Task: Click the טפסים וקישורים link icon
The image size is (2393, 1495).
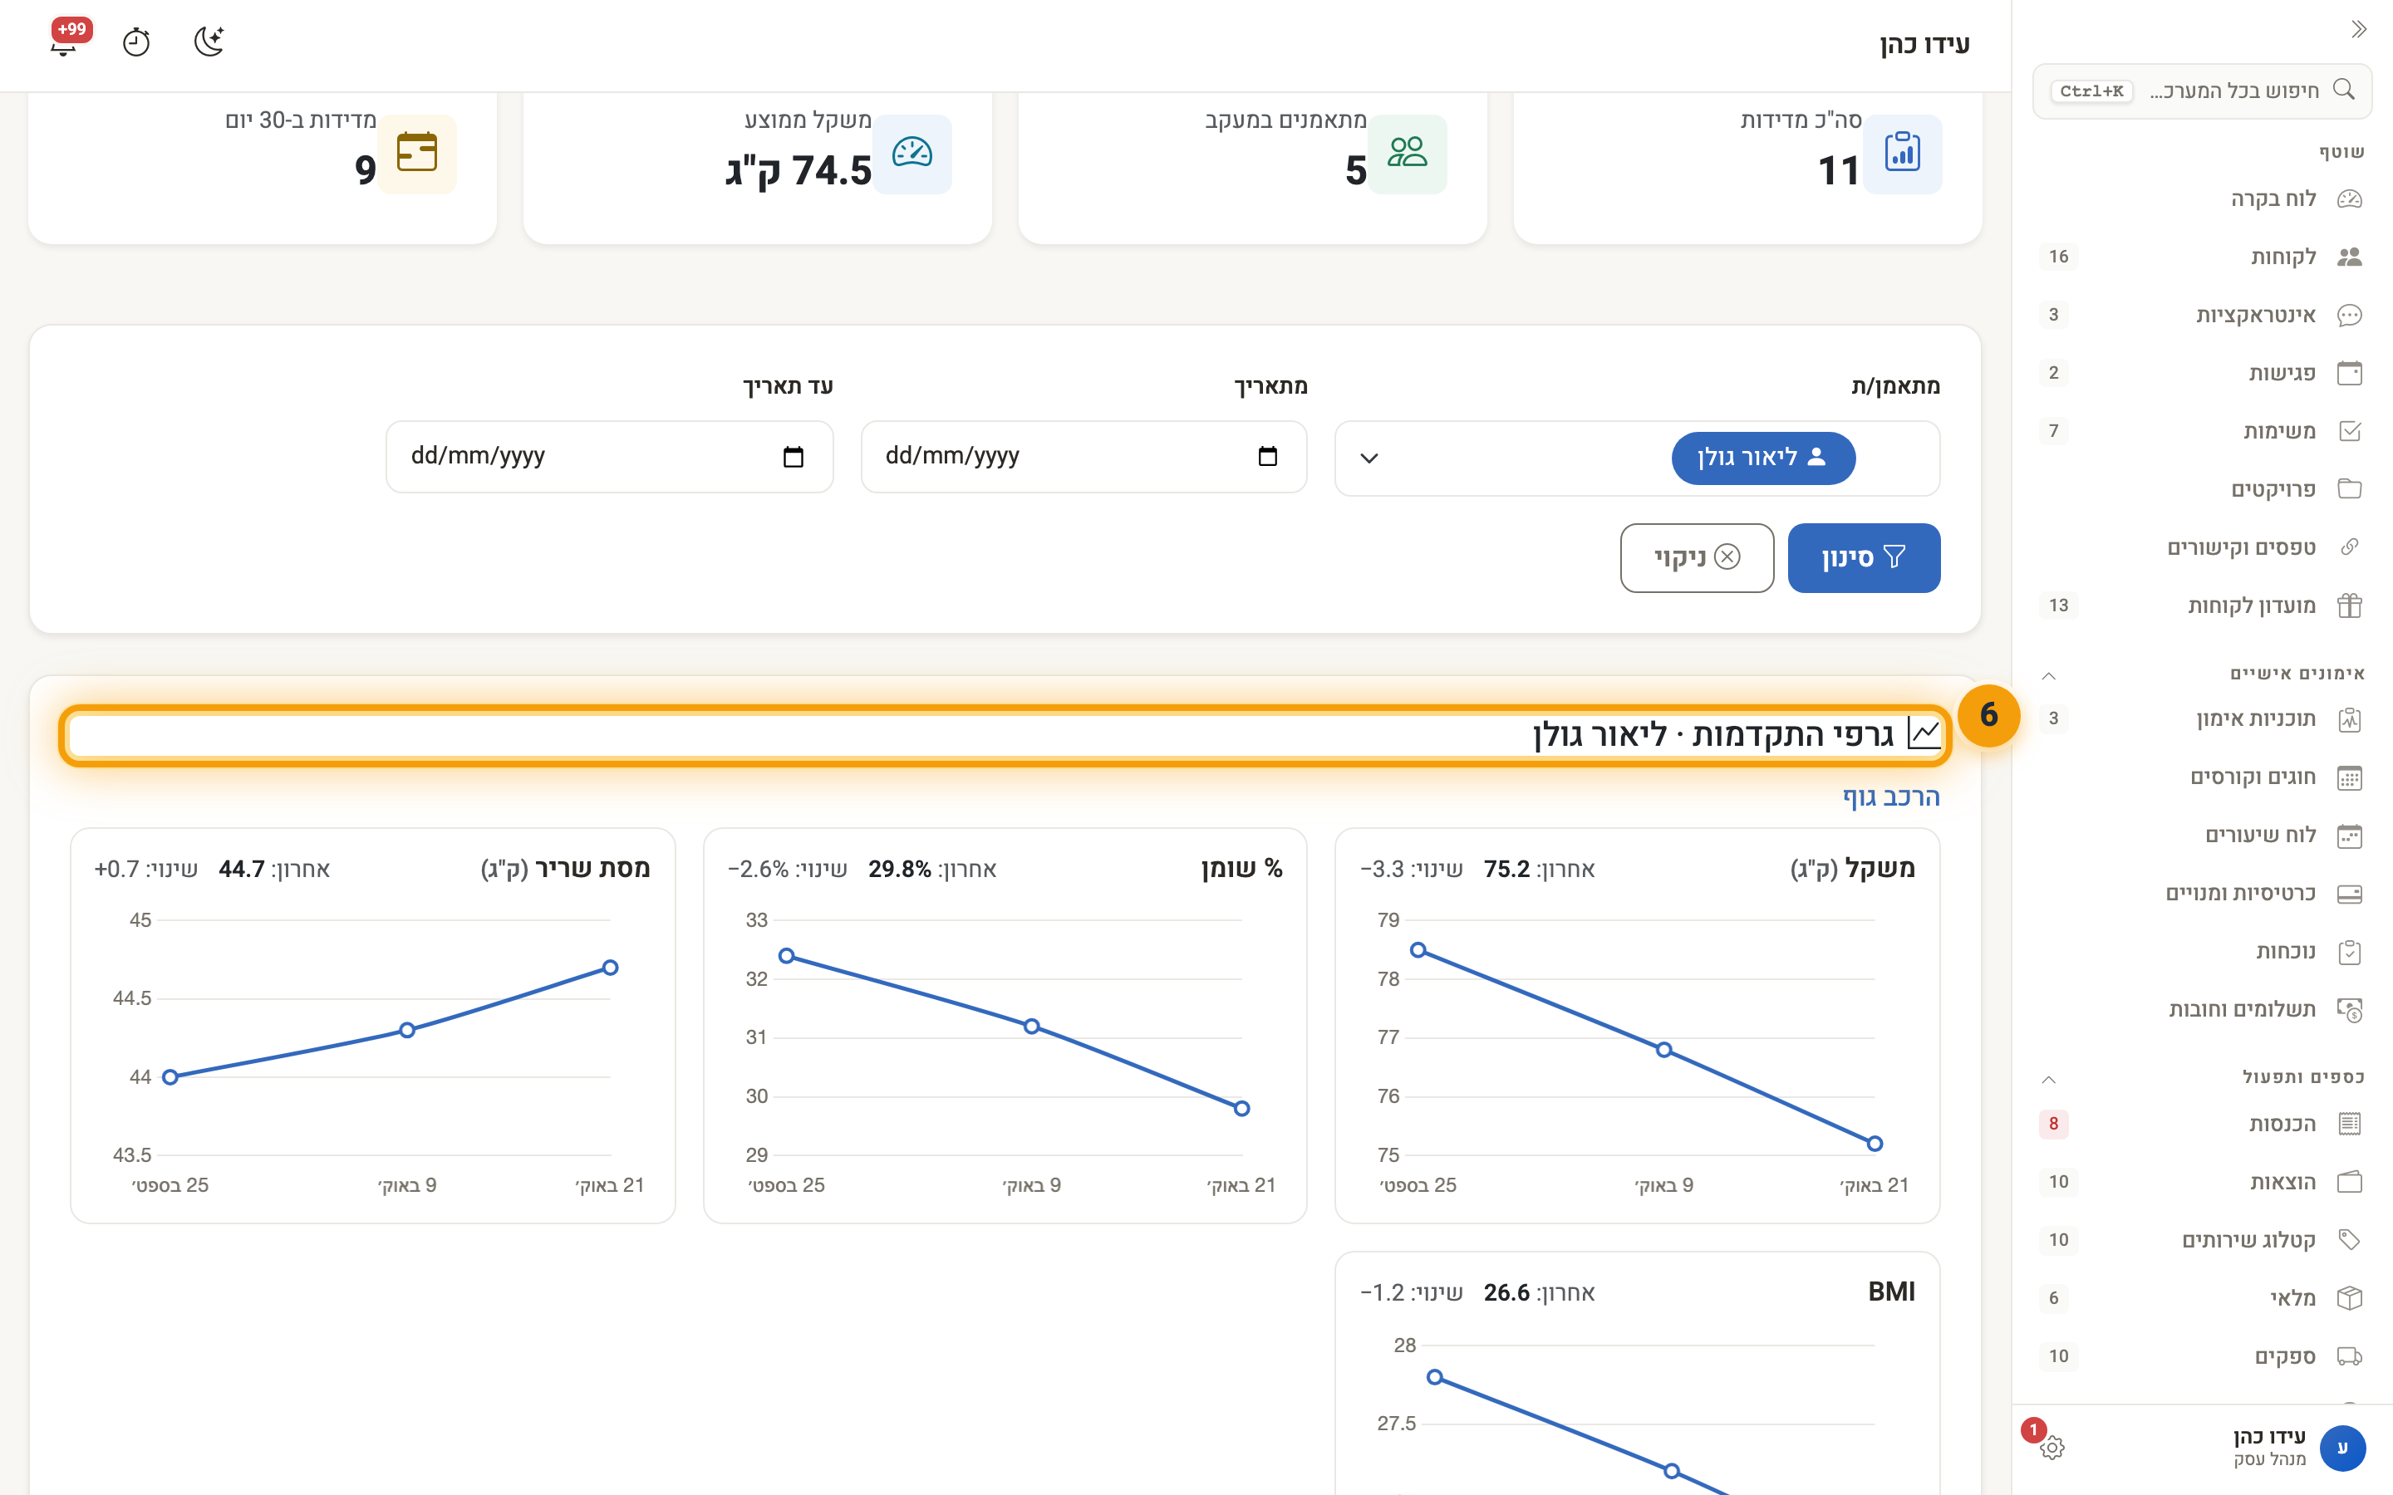Action: pos(2350,547)
